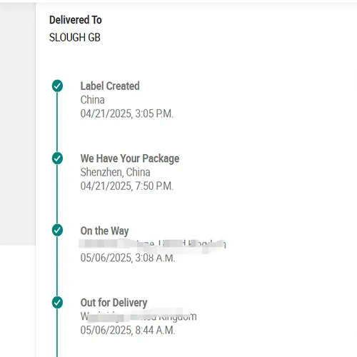Image resolution: width=357 pixels, height=357 pixels.
Task: Select the We Have Your Package heading
Action: tap(130, 159)
